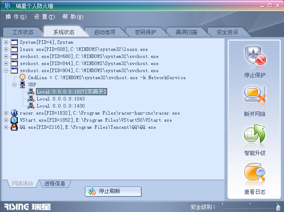The width and height of the screenshot is (284, 212).
Task: Click the 安全级别 slider handle
Action: pos(278,207)
